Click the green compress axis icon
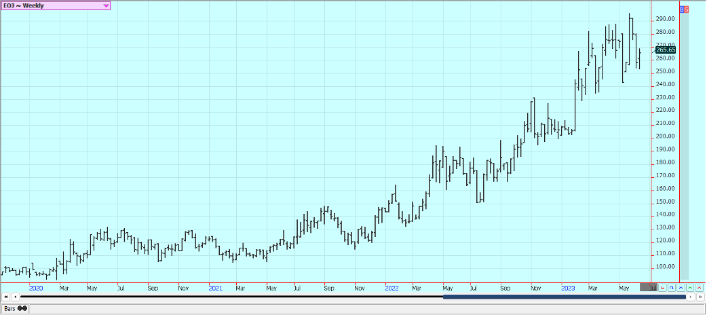The image size is (707, 315). 690,288
